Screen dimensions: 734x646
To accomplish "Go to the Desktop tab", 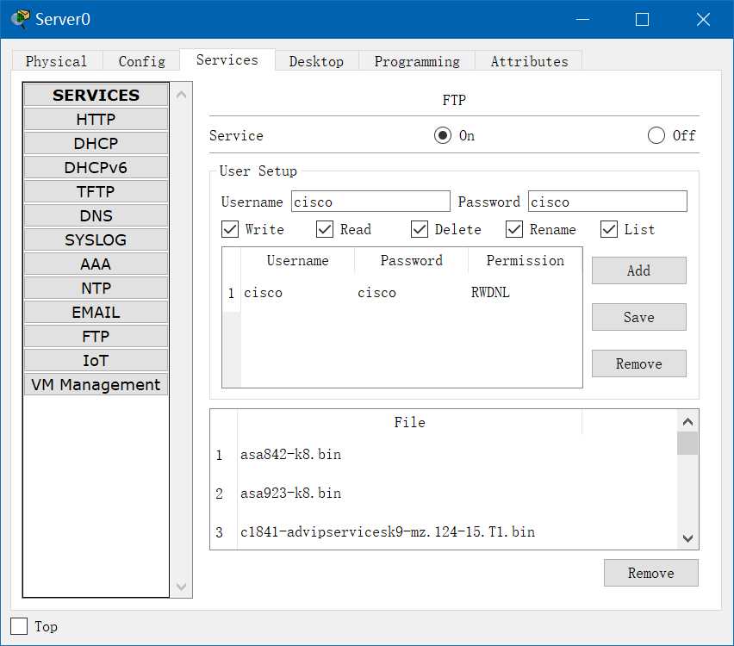I will (316, 61).
